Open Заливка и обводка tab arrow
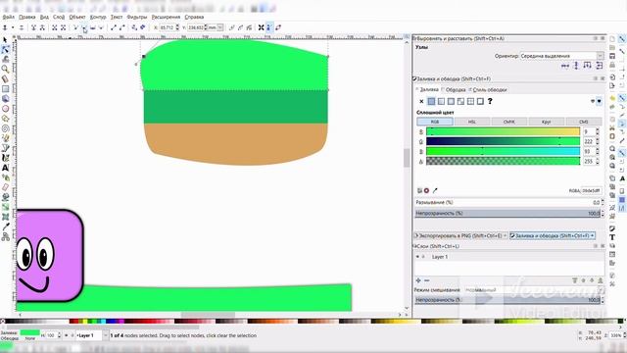The width and height of the screenshot is (627, 353). coord(593,236)
